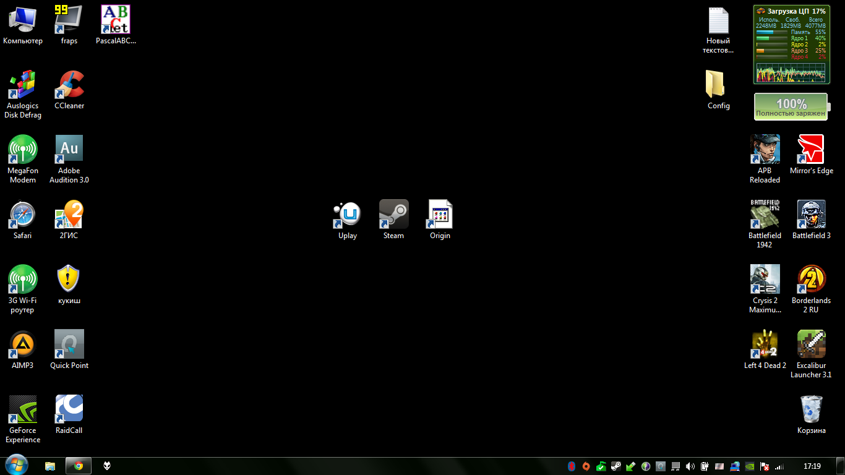Open Windows Explorer from the taskbar

[50, 466]
